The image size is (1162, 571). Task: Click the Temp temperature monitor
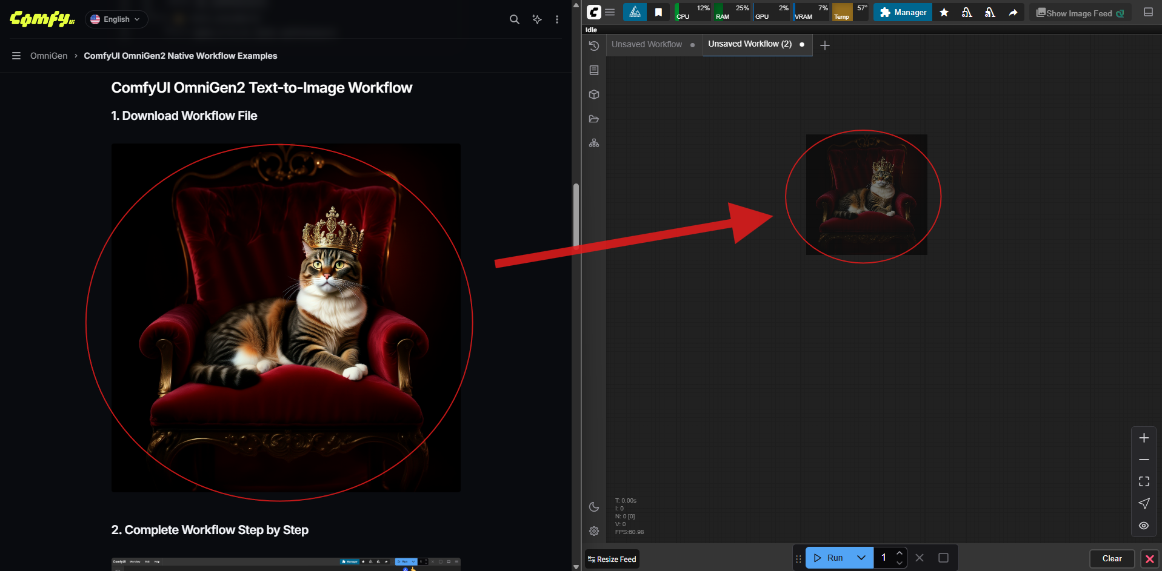coord(850,12)
